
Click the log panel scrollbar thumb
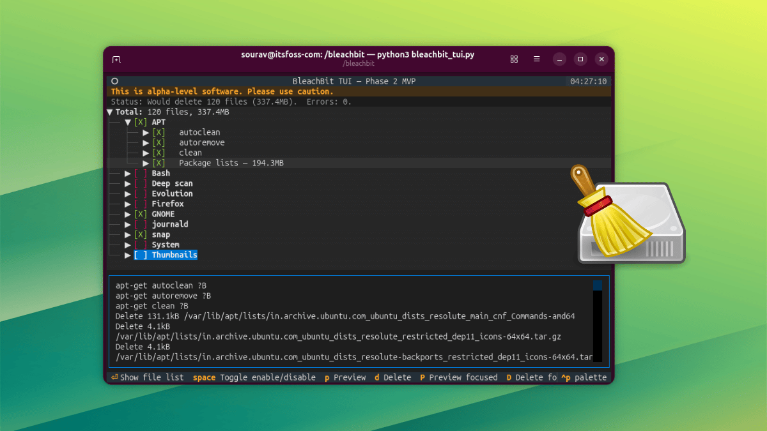pos(598,285)
